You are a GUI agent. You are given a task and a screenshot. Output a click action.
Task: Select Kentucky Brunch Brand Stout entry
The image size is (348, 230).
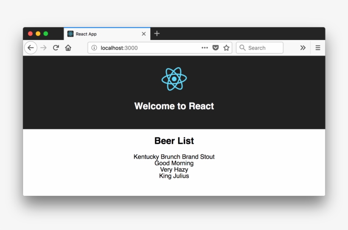click(174, 157)
